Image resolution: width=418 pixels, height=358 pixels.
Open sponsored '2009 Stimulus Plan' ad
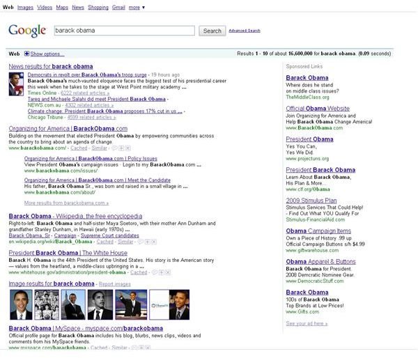(311, 201)
